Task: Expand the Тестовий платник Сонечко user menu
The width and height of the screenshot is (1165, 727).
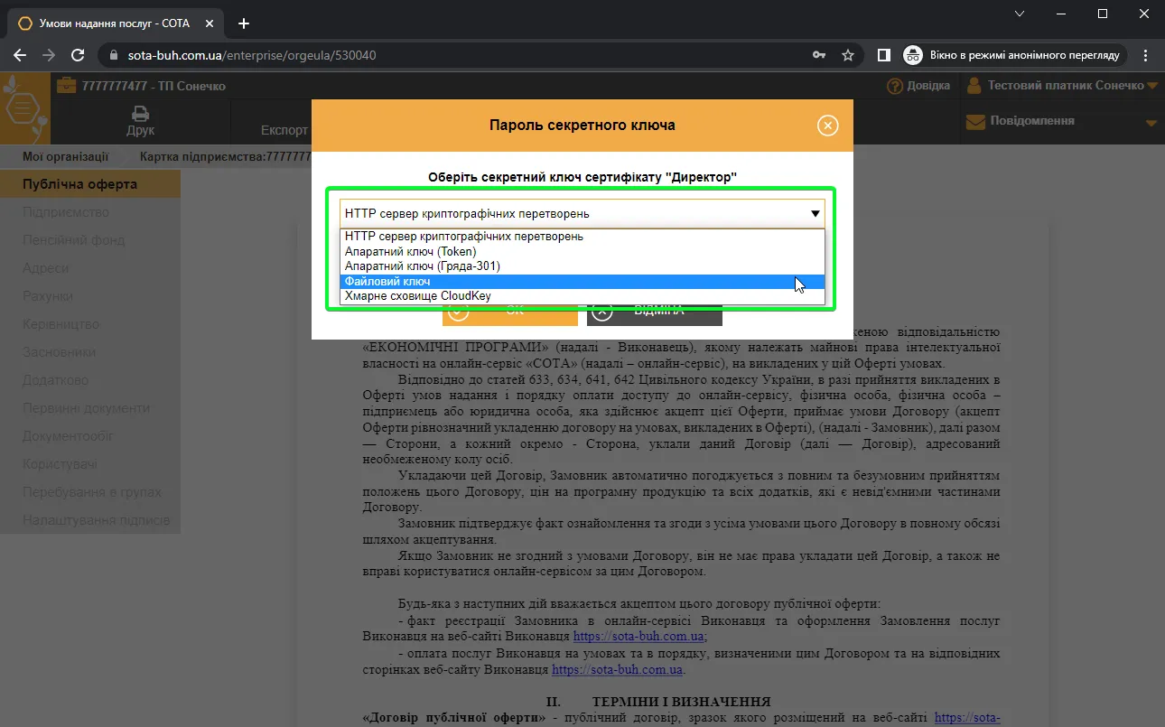Action: pos(1062,86)
